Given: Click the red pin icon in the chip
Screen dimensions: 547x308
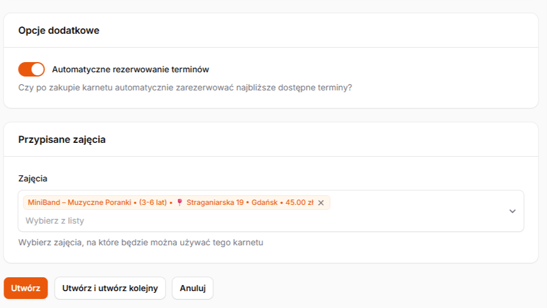Looking at the screenshot, I should (179, 203).
